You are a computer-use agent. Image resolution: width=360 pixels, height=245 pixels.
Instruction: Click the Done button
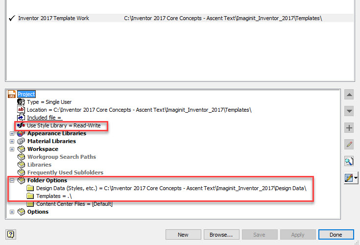(336, 235)
